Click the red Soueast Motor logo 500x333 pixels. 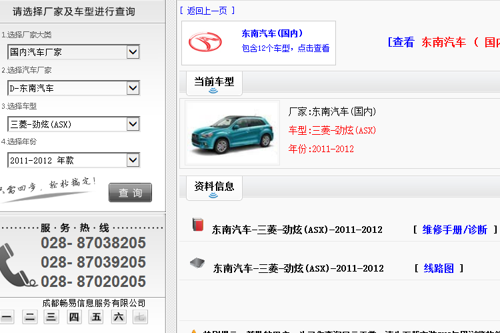tap(205, 42)
